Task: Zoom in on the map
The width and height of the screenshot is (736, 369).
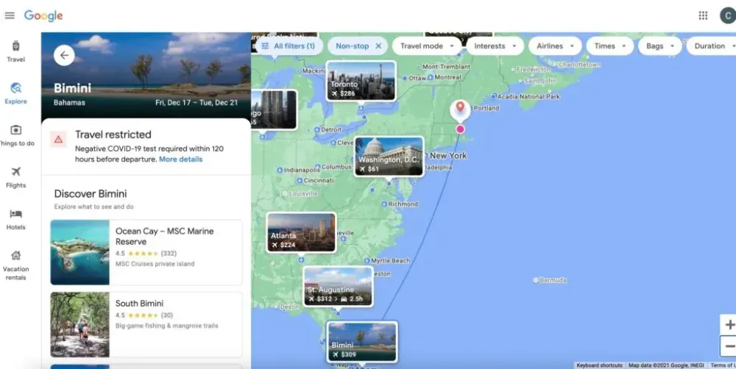Action: point(729,324)
